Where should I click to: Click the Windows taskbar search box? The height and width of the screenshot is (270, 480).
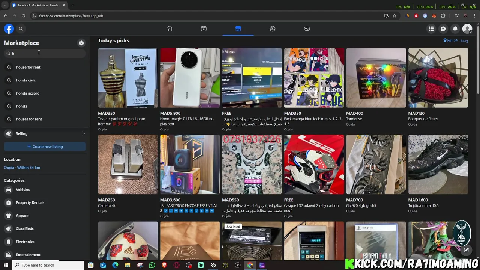pyautogui.click(x=48, y=265)
